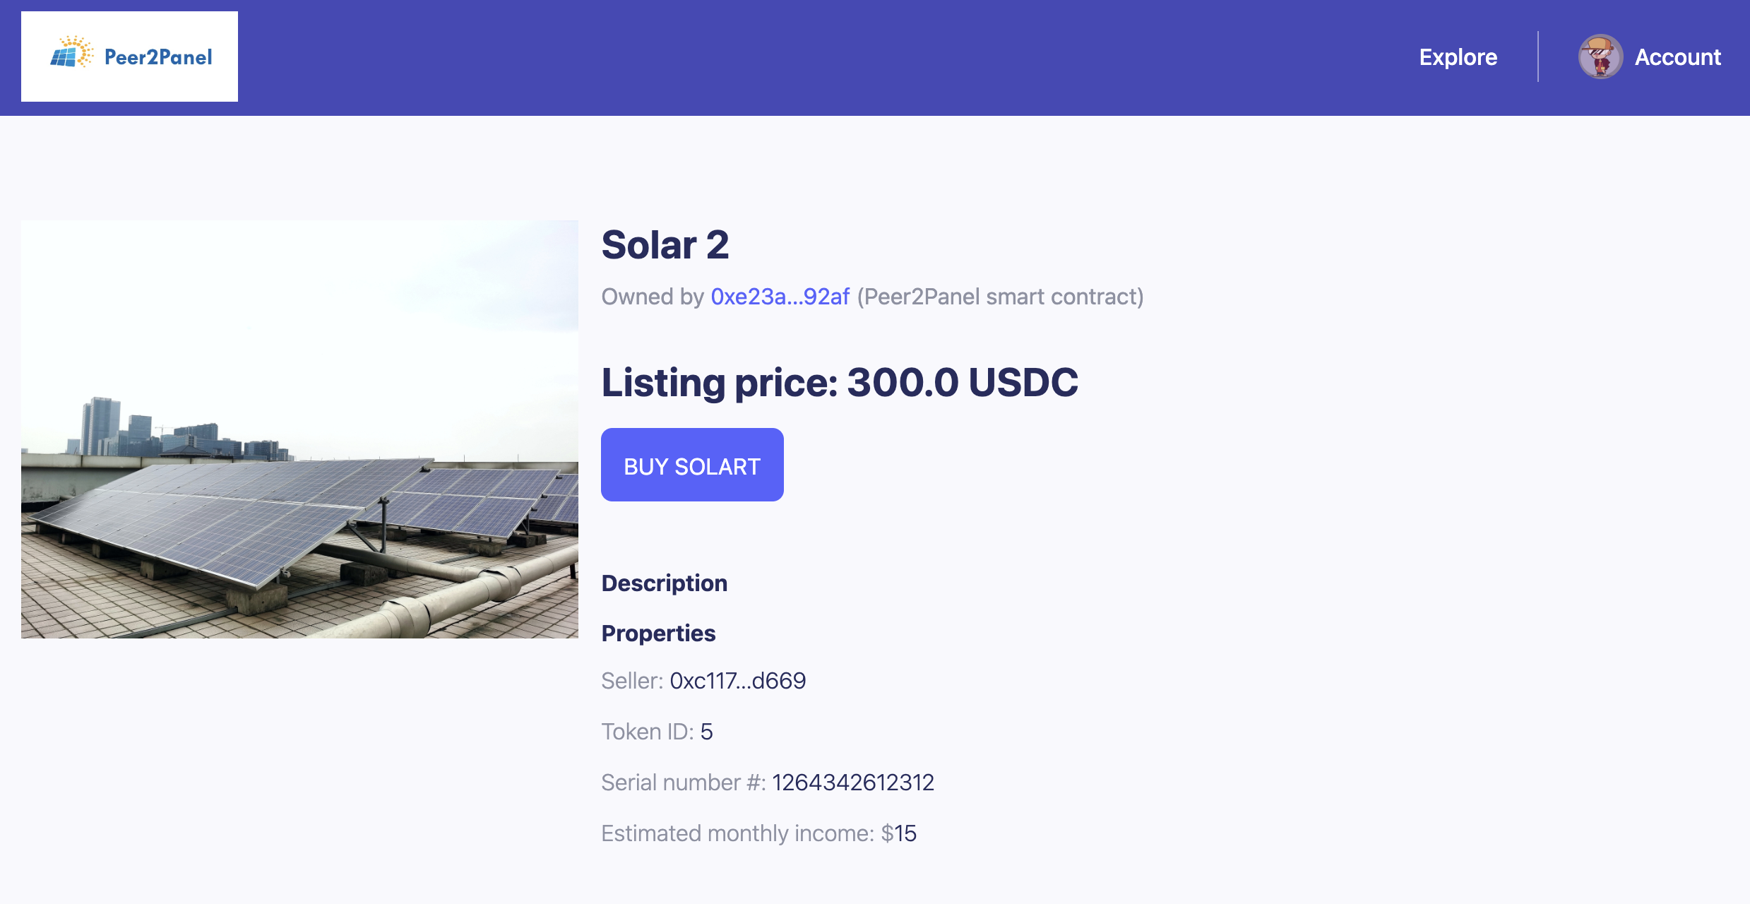This screenshot has height=904, width=1750.
Task: Click the "(Peer2Panel smart contract)" note
Action: (1000, 297)
